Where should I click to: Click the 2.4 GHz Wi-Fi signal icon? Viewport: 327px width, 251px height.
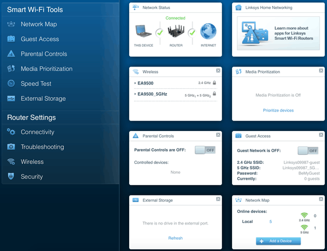coord(304,215)
